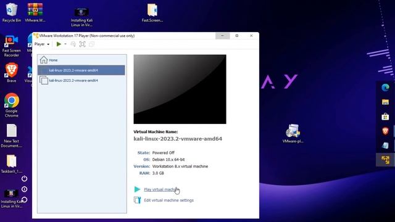Open File Explorer from side taskbar
The width and height of the screenshot is (395, 222).
click(x=385, y=102)
